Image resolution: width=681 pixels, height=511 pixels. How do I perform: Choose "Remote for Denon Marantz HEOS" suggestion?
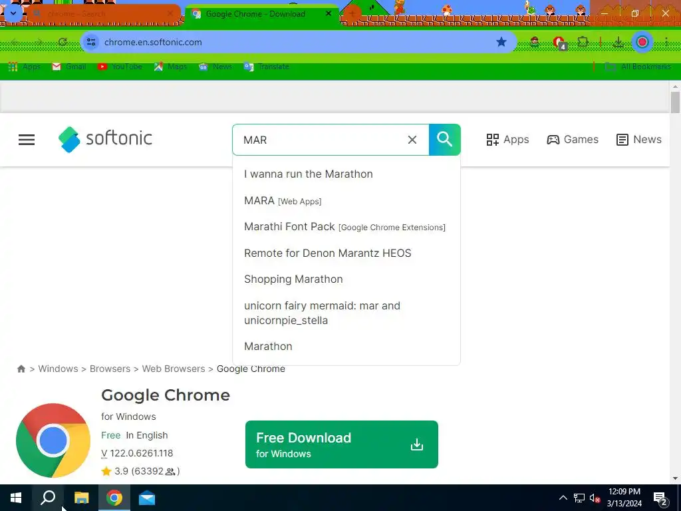coord(327,253)
